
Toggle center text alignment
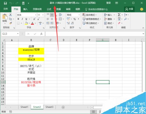point(52,19)
